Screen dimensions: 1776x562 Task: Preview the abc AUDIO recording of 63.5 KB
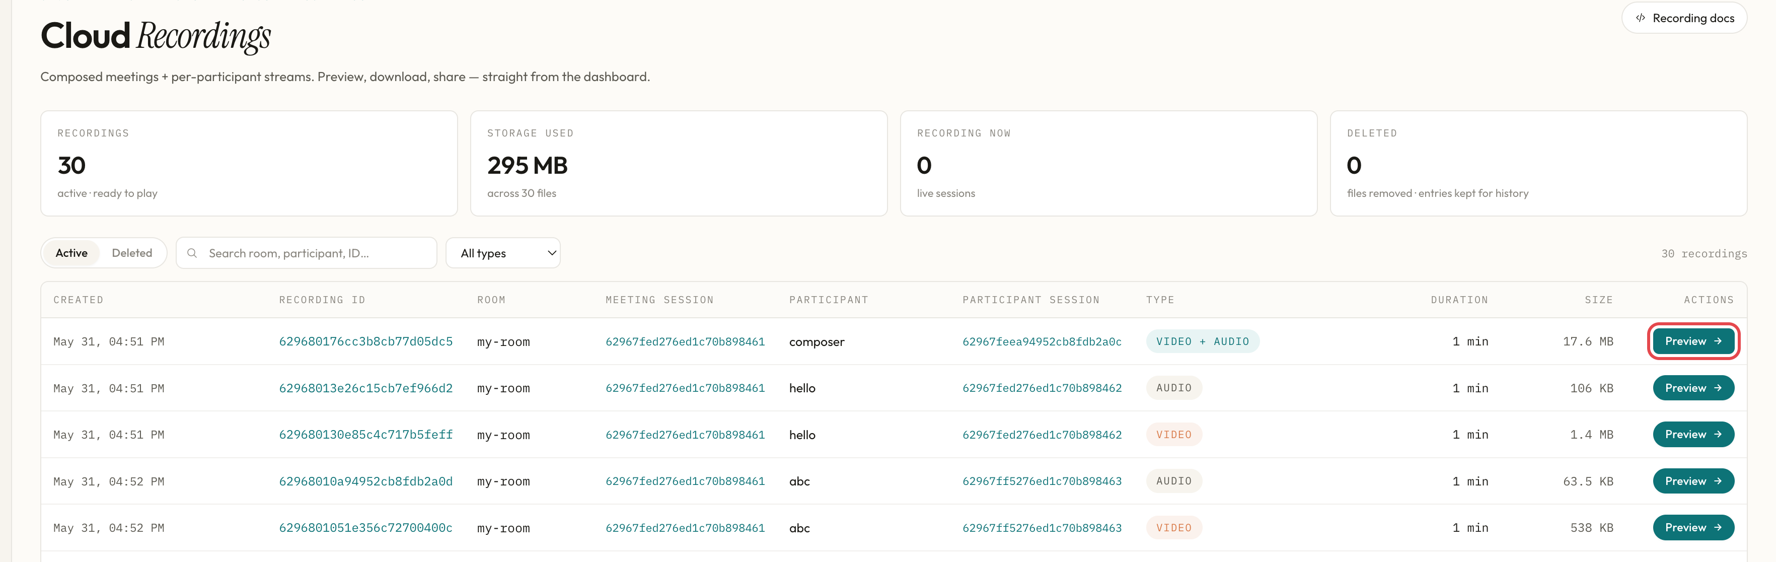(1693, 481)
